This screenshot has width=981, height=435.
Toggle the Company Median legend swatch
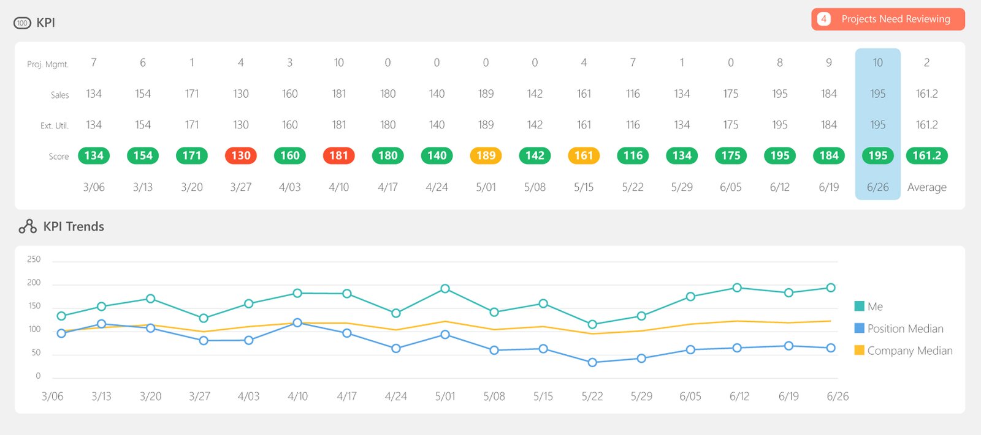point(860,350)
